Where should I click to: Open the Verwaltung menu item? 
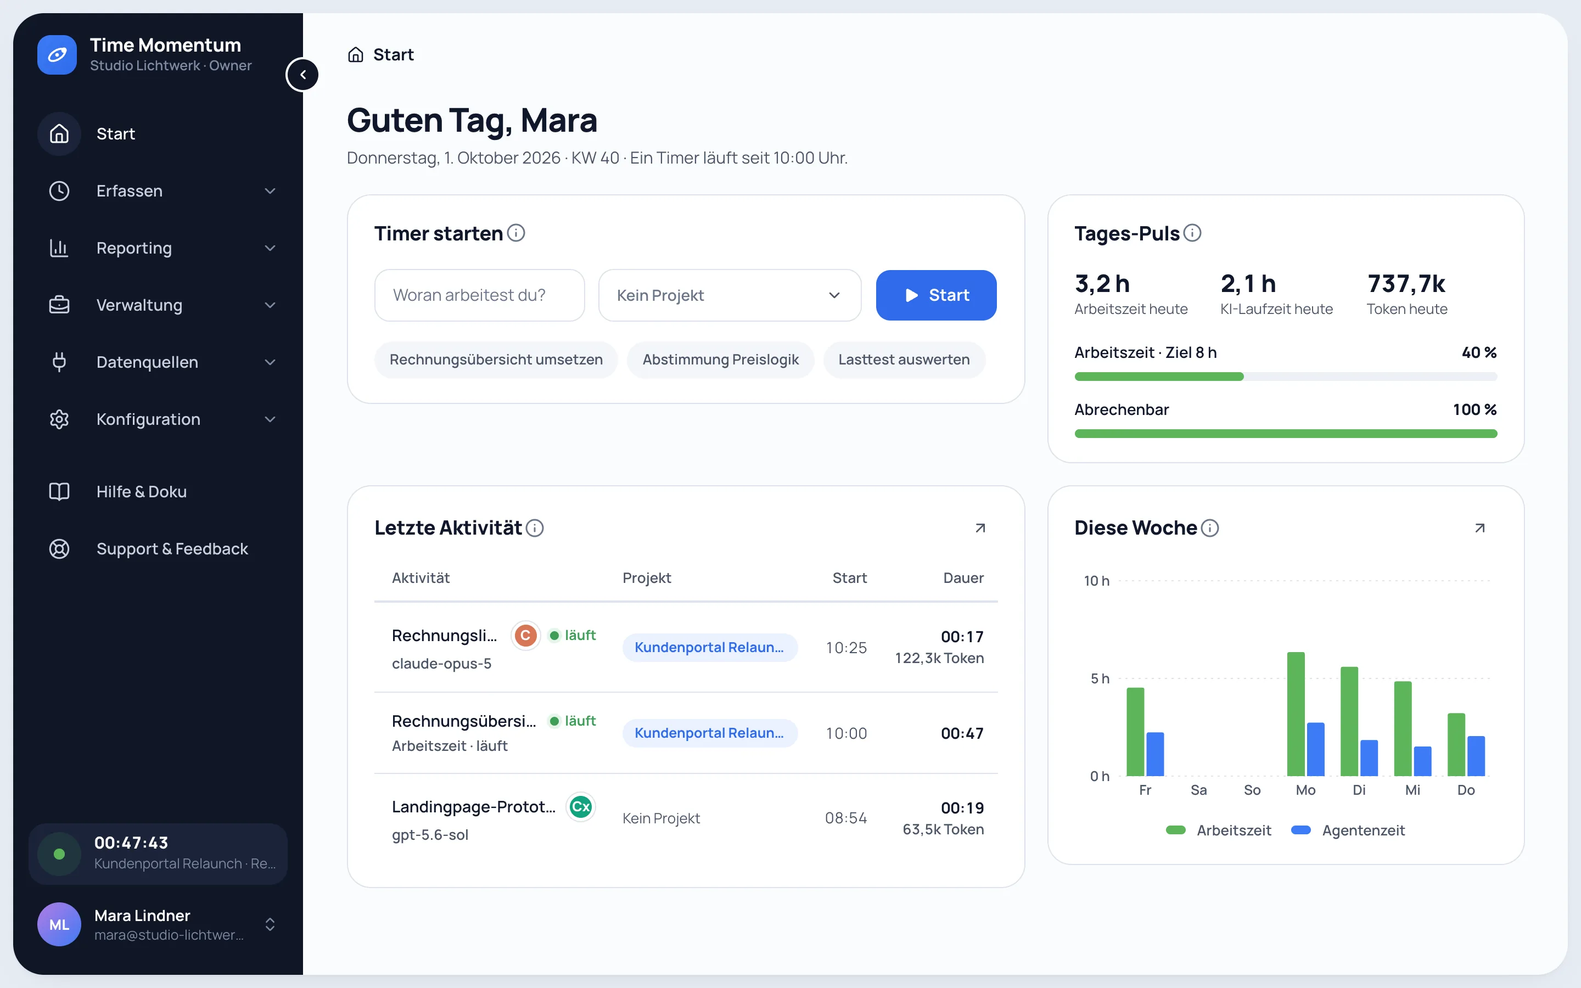(x=158, y=305)
